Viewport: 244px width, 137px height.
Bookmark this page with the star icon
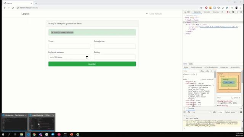tap(201, 8)
